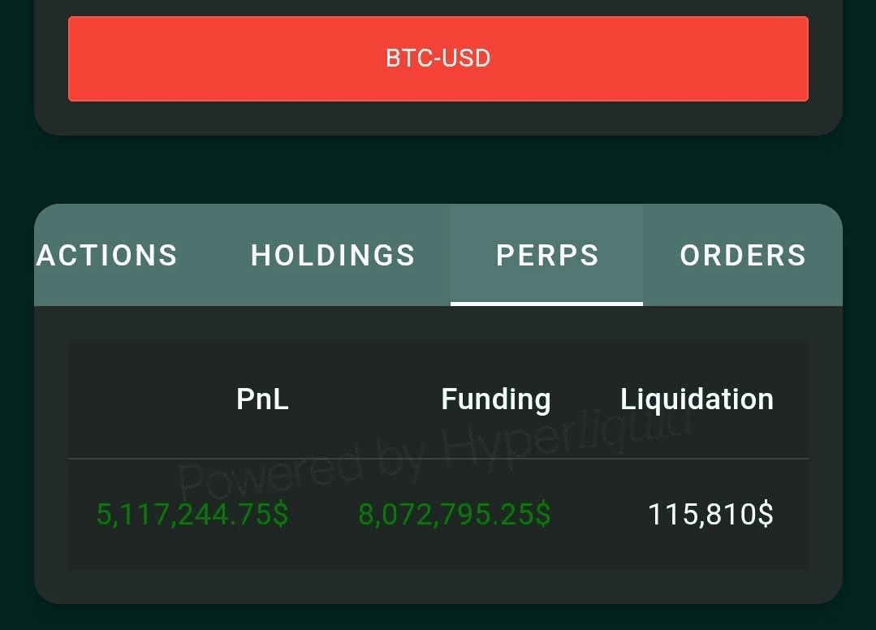The width and height of the screenshot is (876, 630).
Task: Click the Funding column header
Action: tap(495, 399)
